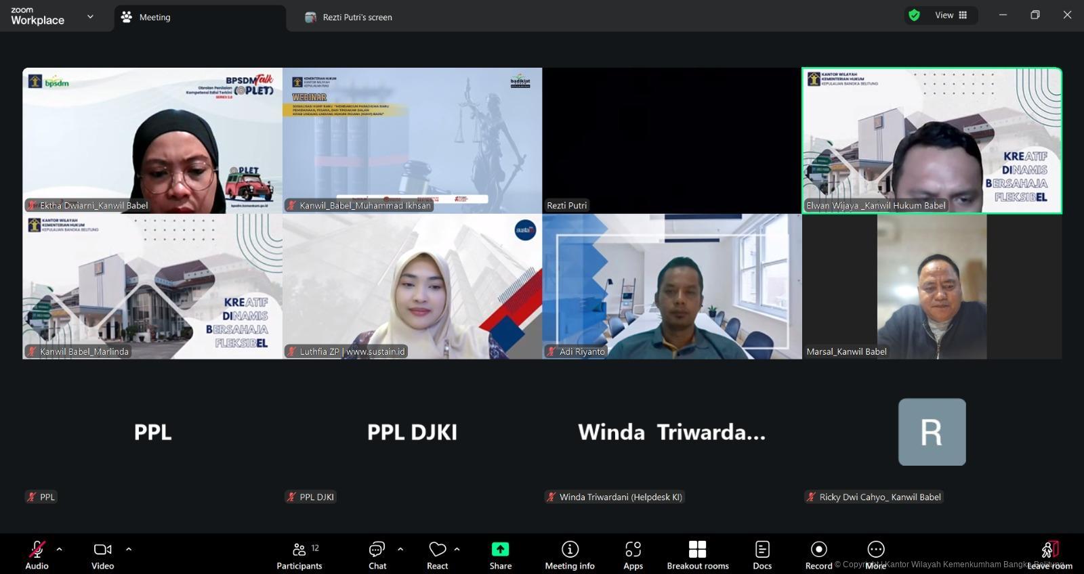Click Marsal_Kanwil Babel name label
This screenshot has height=574, width=1084.
click(846, 351)
